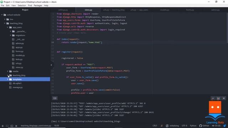Viewport: 228px width, 128px height.
Task: Collapse the app_users folder arrow
Action: [x=7, y=27]
